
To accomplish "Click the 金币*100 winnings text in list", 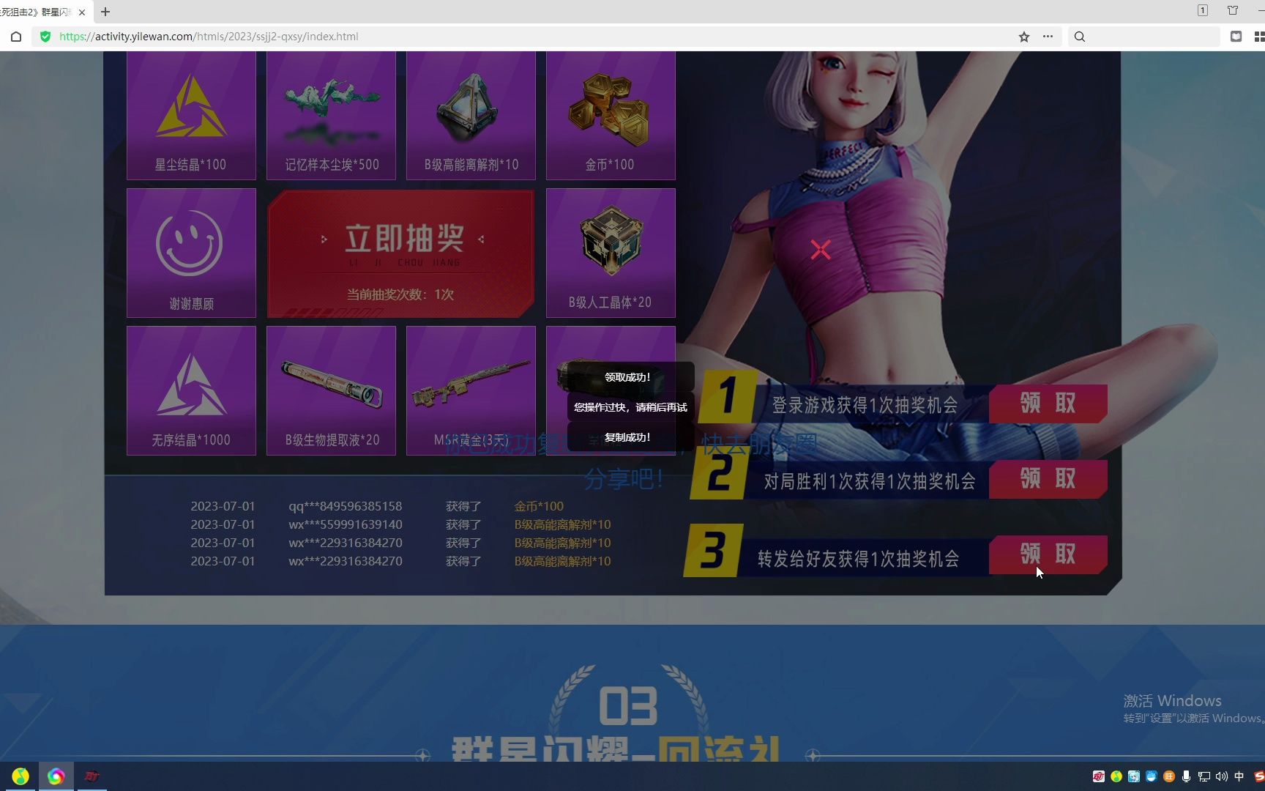I will pos(539,506).
